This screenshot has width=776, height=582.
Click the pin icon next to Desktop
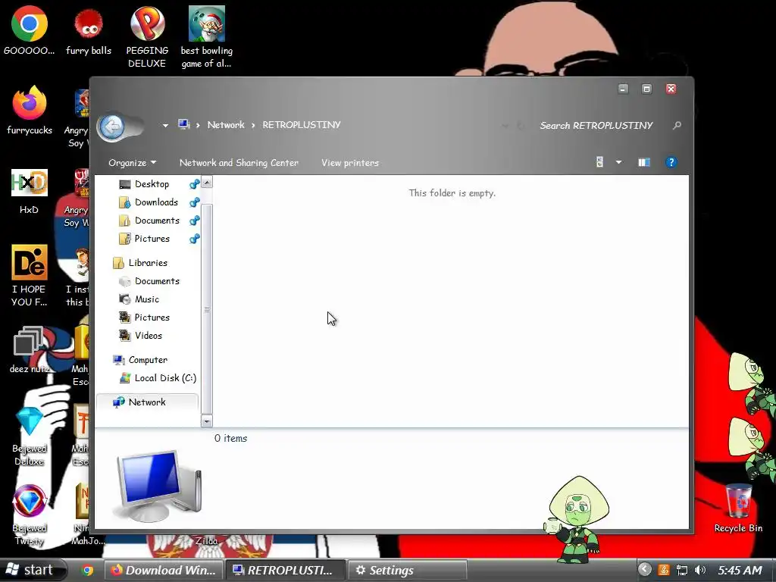point(195,184)
